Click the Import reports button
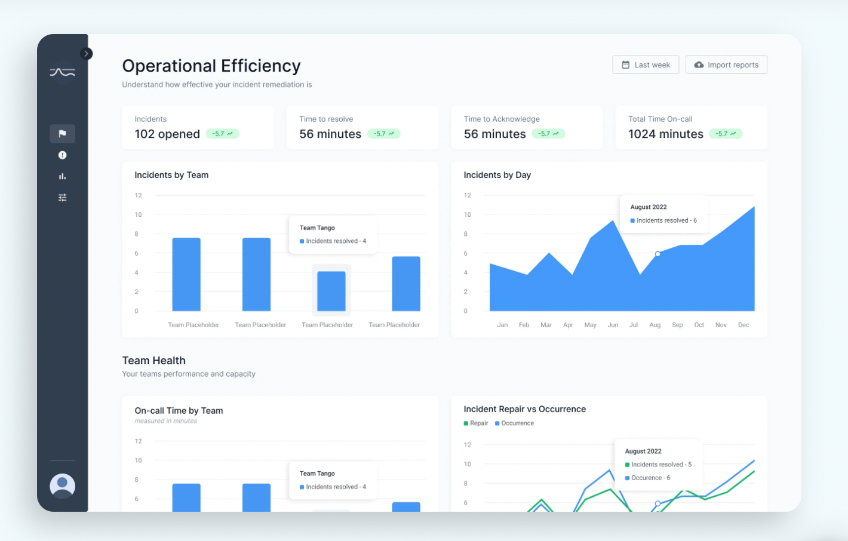 [x=726, y=64]
